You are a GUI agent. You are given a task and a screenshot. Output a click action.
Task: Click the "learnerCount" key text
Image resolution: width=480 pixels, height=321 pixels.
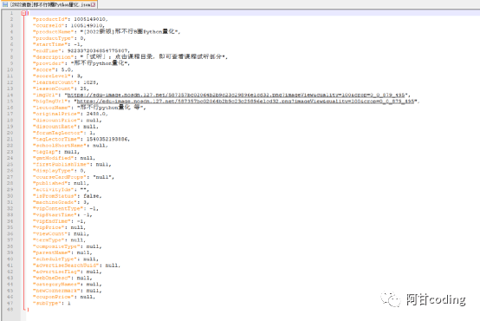point(55,82)
